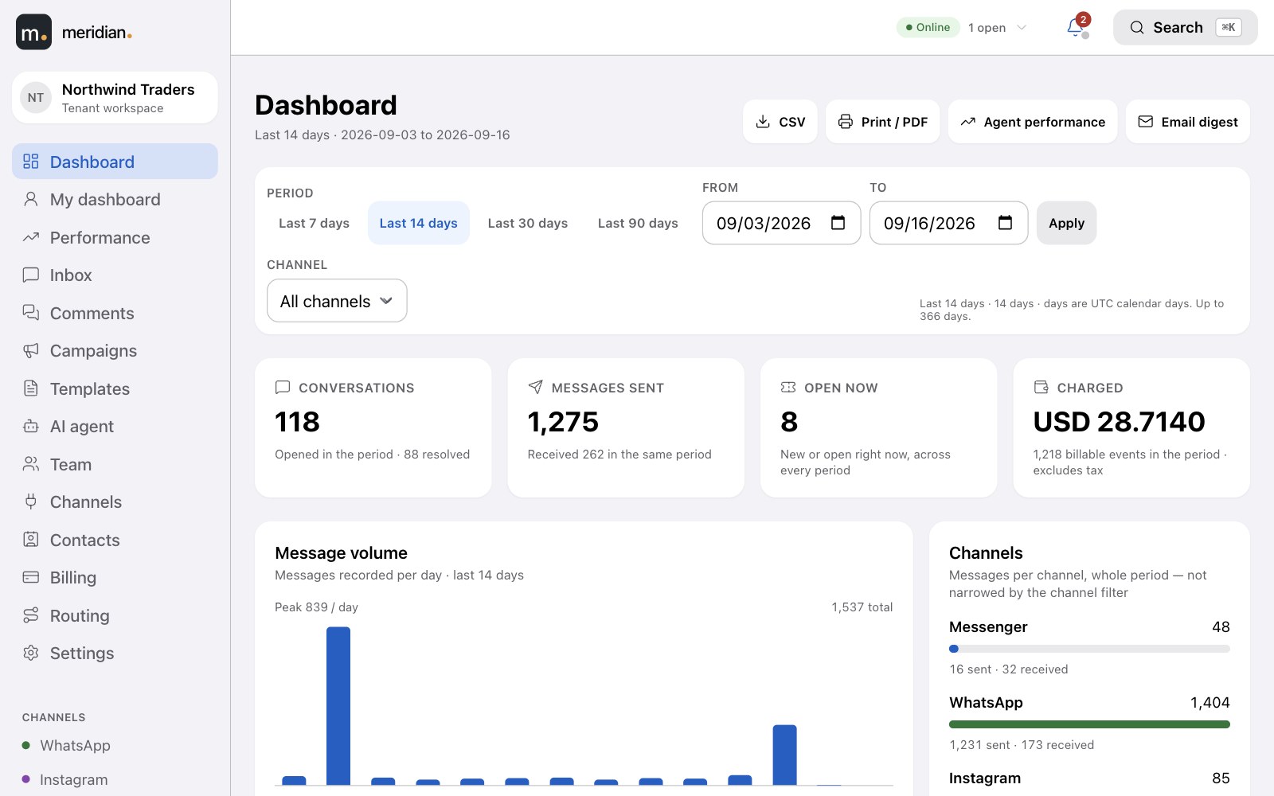Click the CSV download icon
This screenshot has height=796, width=1274.
(x=763, y=122)
